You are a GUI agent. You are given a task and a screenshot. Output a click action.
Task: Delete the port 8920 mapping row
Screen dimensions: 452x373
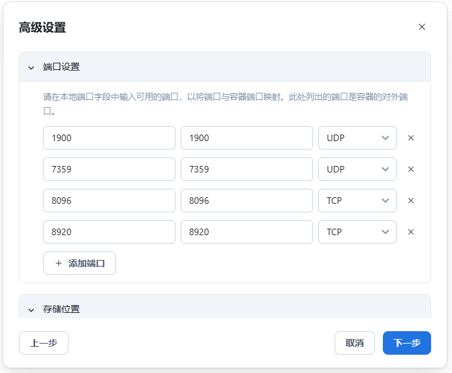pos(411,232)
